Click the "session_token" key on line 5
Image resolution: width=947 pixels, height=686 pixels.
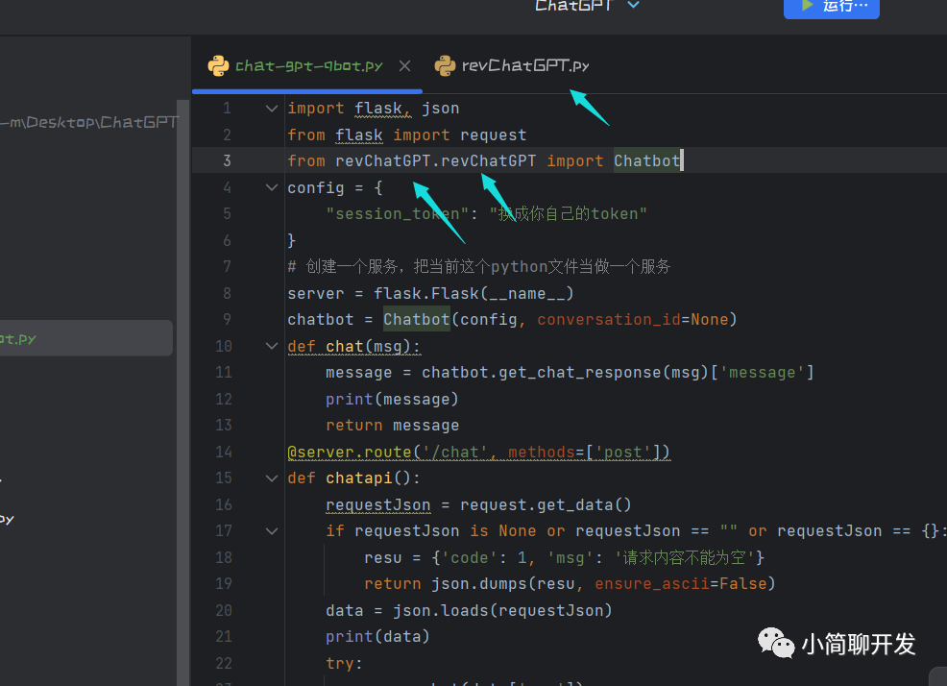[x=398, y=214]
